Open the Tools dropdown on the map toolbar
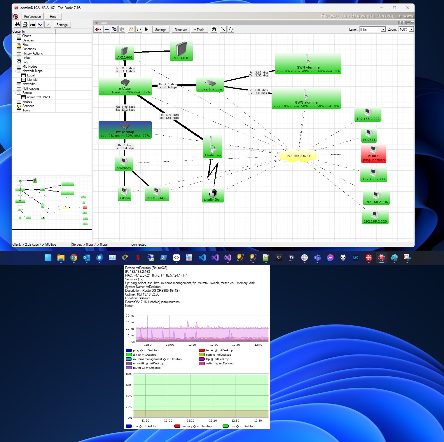444x442 pixels. click(x=199, y=29)
